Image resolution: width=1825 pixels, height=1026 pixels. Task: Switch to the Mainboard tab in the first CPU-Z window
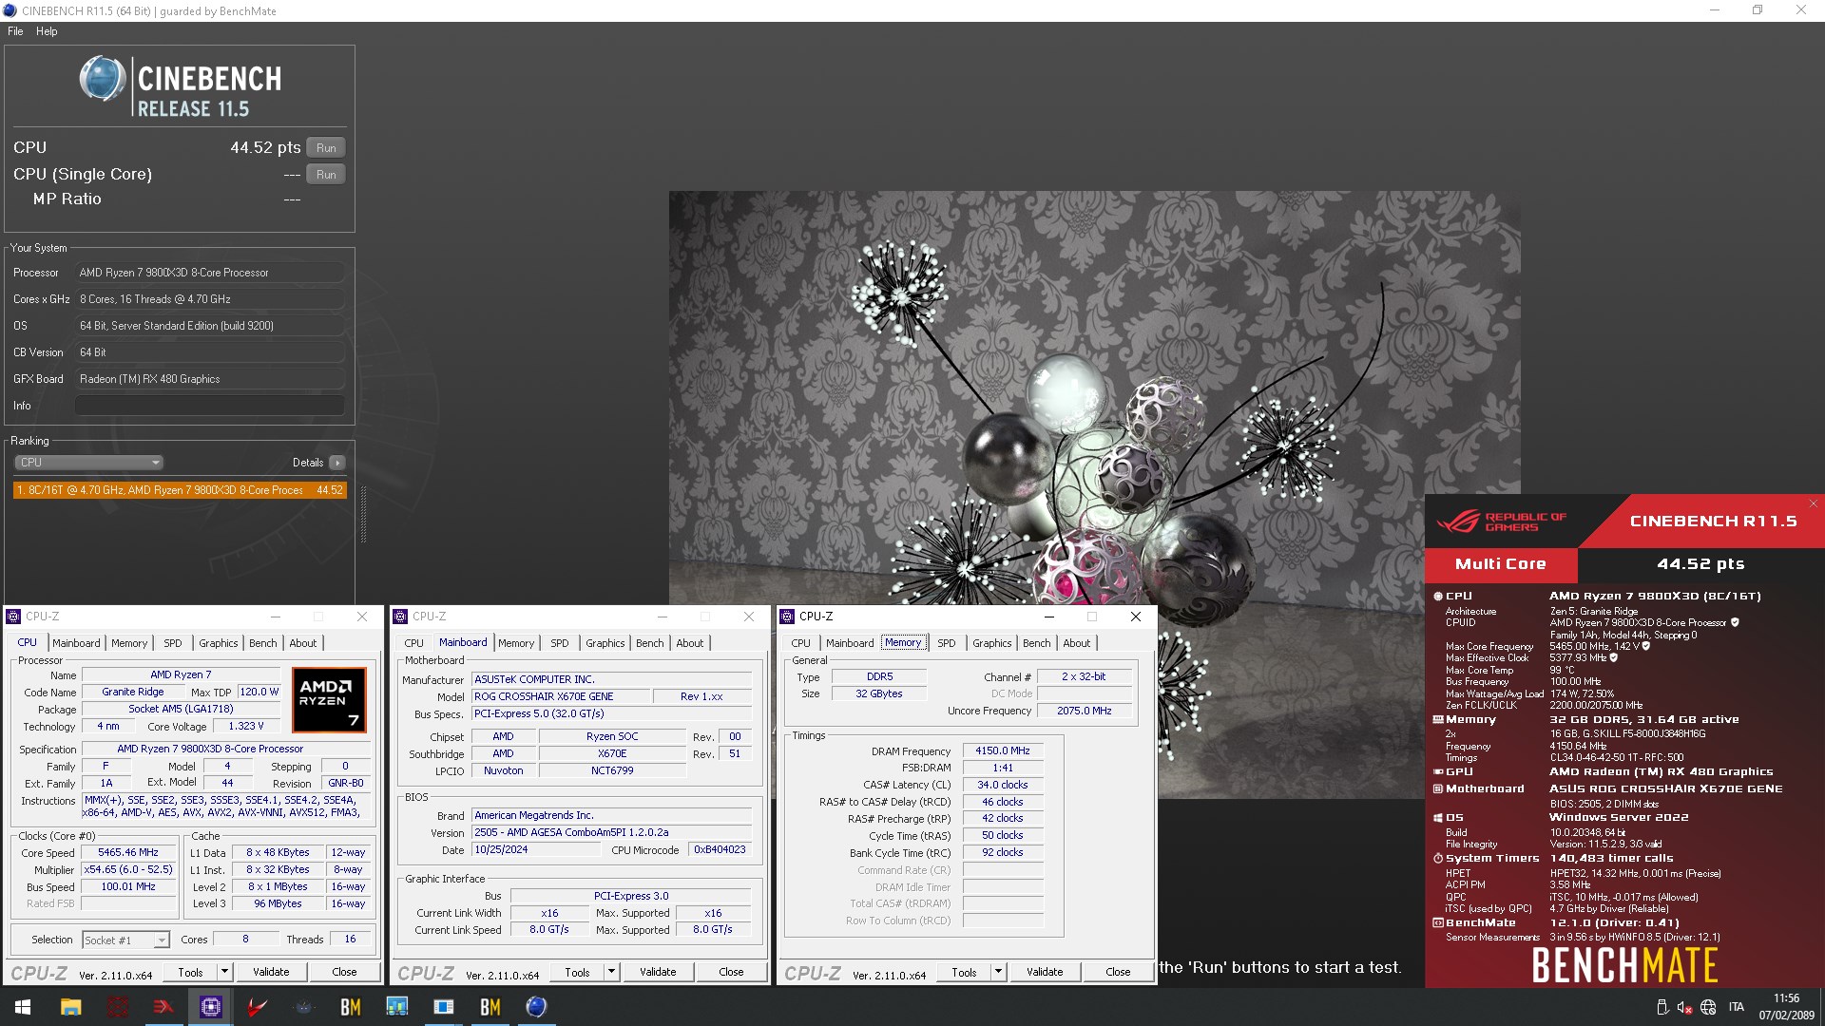click(76, 643)
